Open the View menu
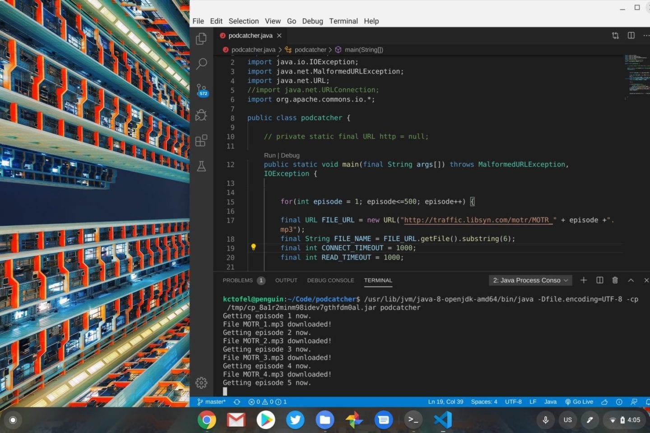 (273, 21)
